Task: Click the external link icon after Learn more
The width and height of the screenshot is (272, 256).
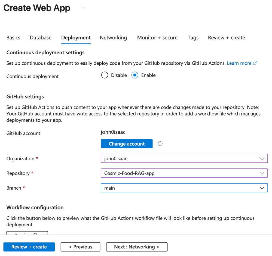Action: 255,63
